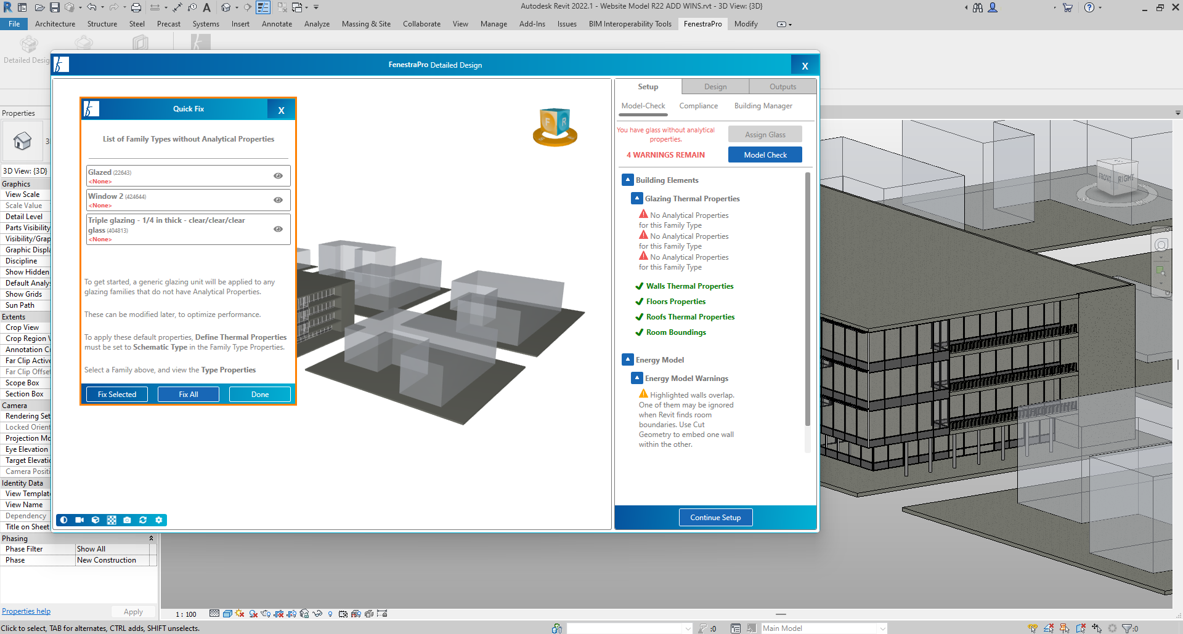Save the project with Save icon
The image size is (1183, 634).
55,7
